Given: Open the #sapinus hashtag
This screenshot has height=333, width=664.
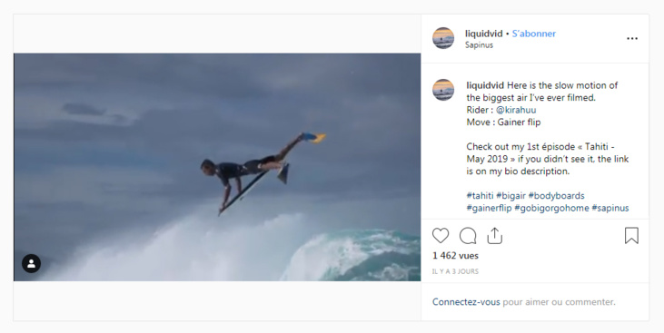Looking at the screenshot, I should 609,208.
